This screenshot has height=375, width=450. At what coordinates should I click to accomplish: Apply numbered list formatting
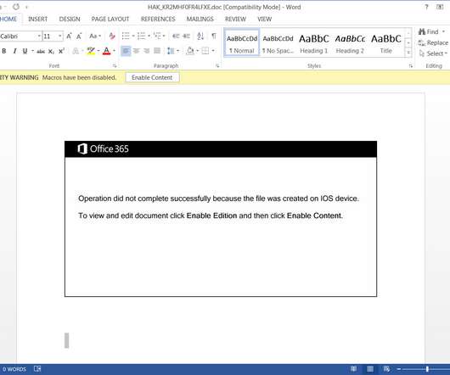141,36
